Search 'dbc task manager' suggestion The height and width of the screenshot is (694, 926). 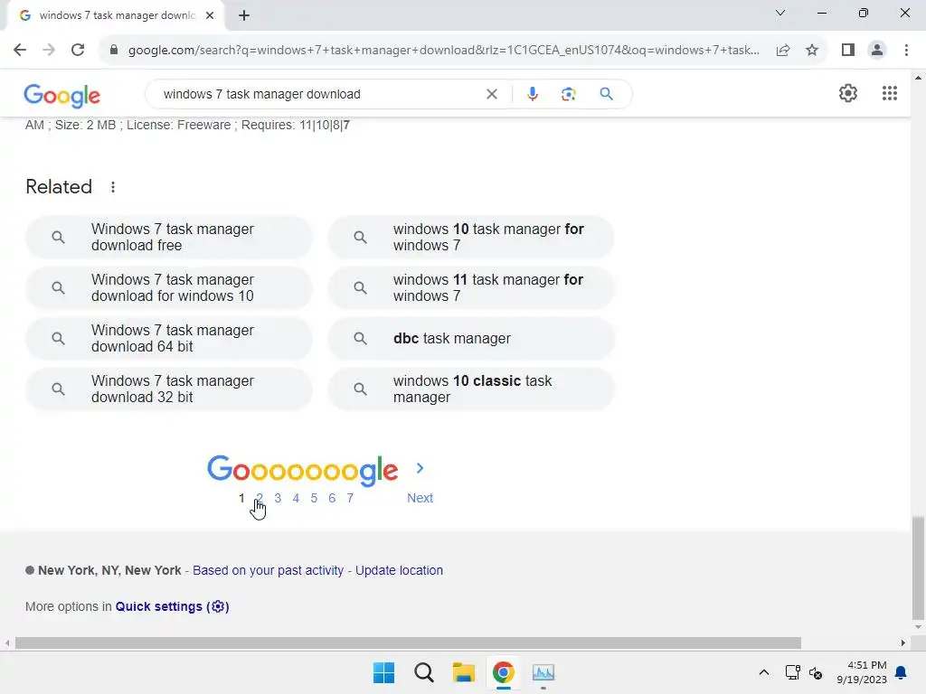pos(471,339)
